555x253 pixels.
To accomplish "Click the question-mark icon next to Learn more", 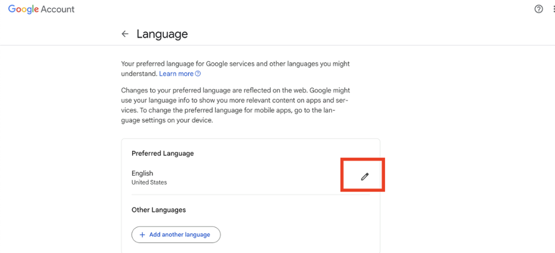I will click(198, 74).
